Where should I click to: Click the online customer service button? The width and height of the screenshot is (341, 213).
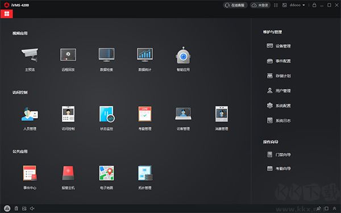pos(235,5)
